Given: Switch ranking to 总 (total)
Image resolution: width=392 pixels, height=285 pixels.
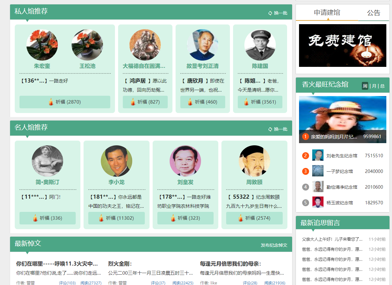Looking at the screenshot, I should point(382,86).
